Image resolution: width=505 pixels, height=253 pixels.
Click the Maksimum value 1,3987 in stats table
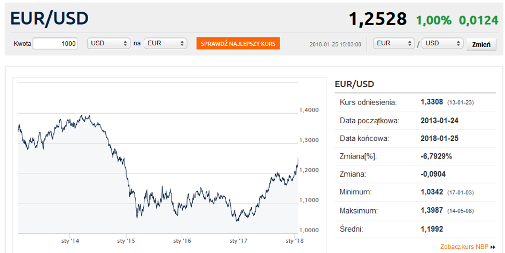coord(432,210)
